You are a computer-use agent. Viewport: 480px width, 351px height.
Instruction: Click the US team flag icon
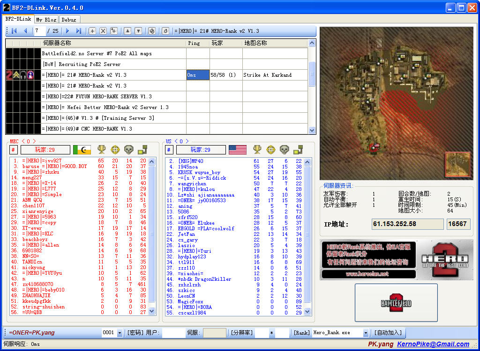tap(238, 150)
